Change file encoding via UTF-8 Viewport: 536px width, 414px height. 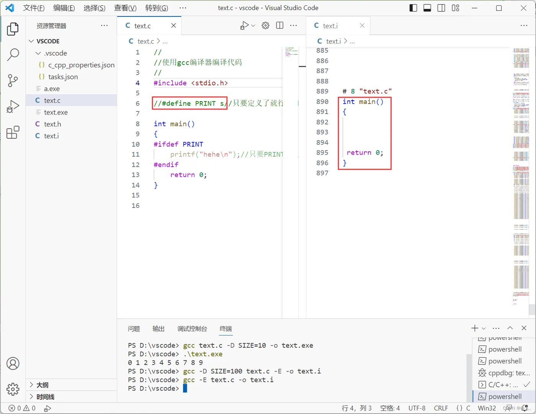(x=417, y=408)
